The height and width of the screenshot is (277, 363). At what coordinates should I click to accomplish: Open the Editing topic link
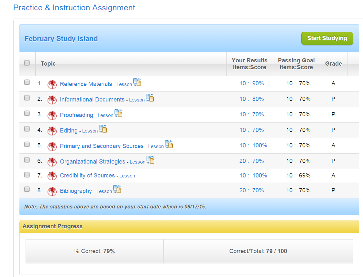pos(69,130)
